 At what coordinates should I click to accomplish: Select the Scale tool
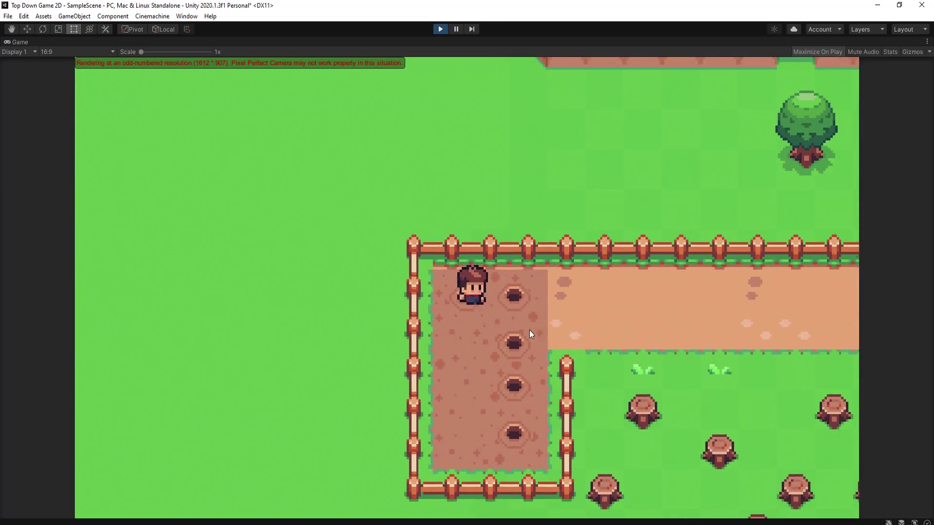pos(58,29)
